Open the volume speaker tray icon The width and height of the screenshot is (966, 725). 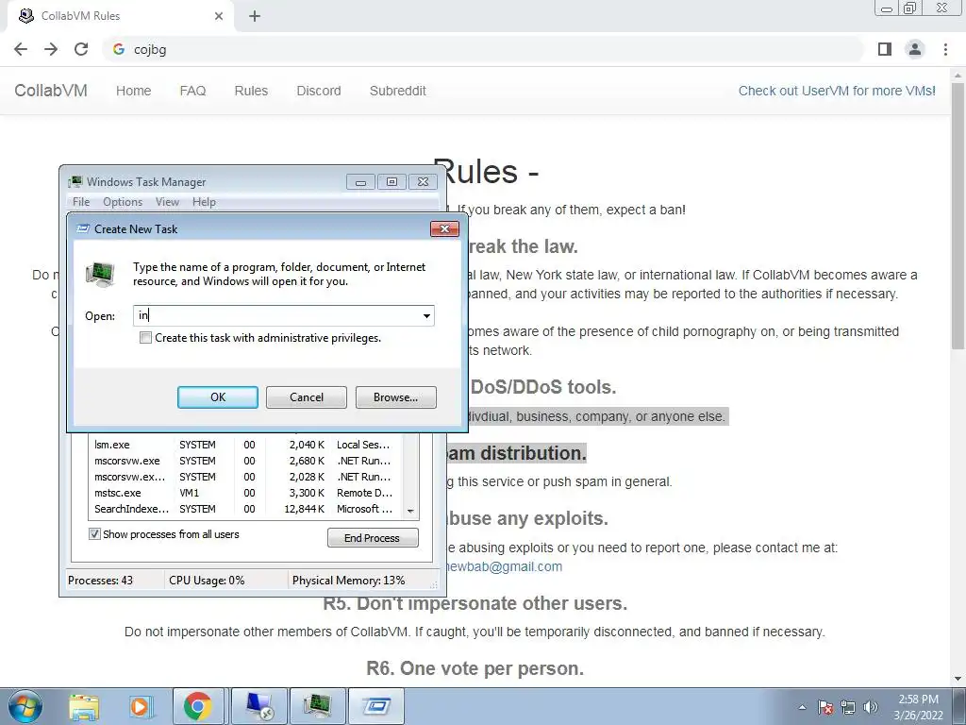coord(871,707)
